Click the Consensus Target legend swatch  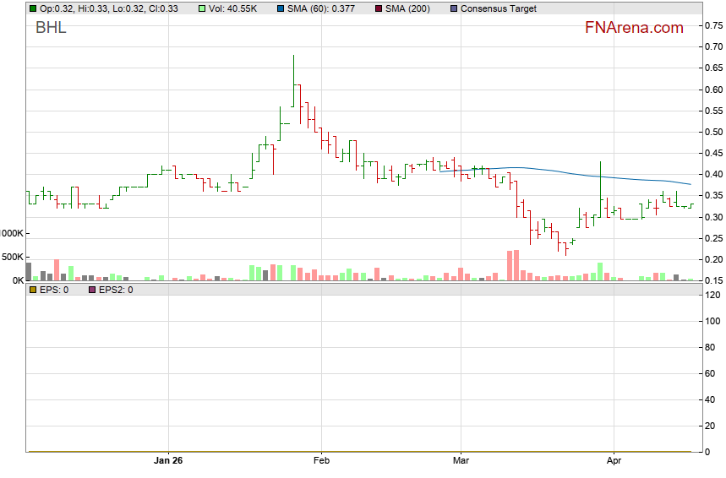tap(453, 9)
